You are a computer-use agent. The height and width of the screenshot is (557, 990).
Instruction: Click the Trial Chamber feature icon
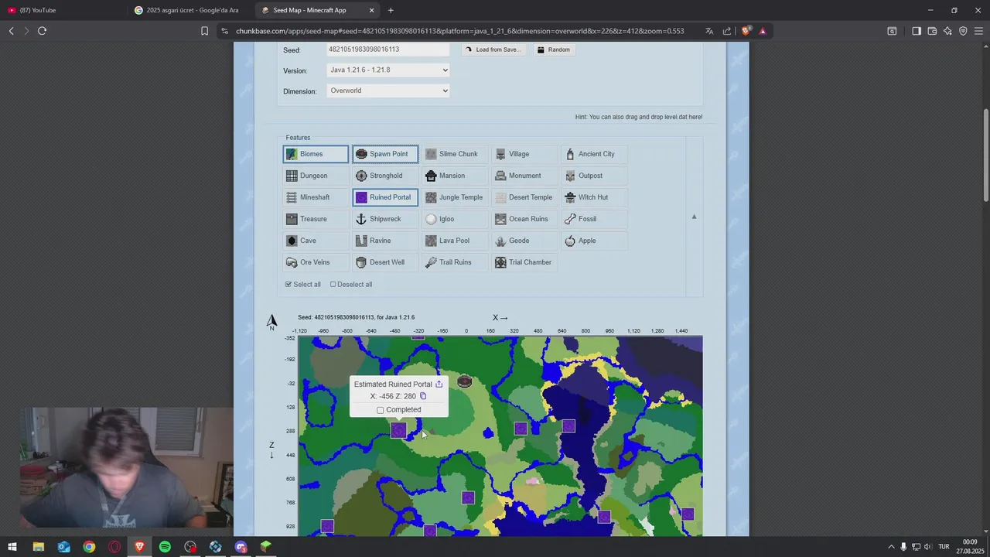pos(500,262)
